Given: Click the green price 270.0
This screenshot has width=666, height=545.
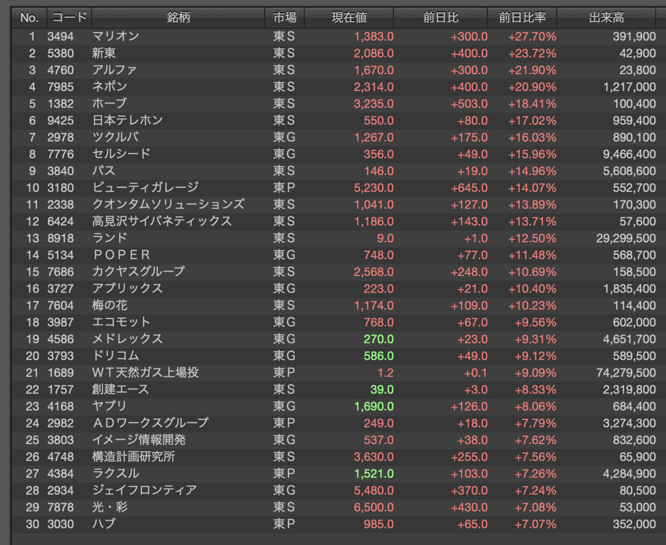Looking at the screenshot, I should (379, 339).
